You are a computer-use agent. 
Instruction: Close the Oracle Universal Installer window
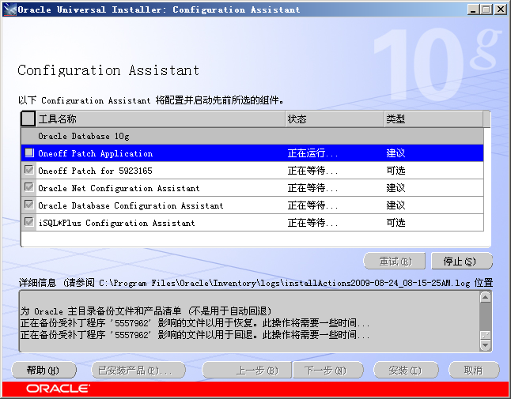[500, 9]
